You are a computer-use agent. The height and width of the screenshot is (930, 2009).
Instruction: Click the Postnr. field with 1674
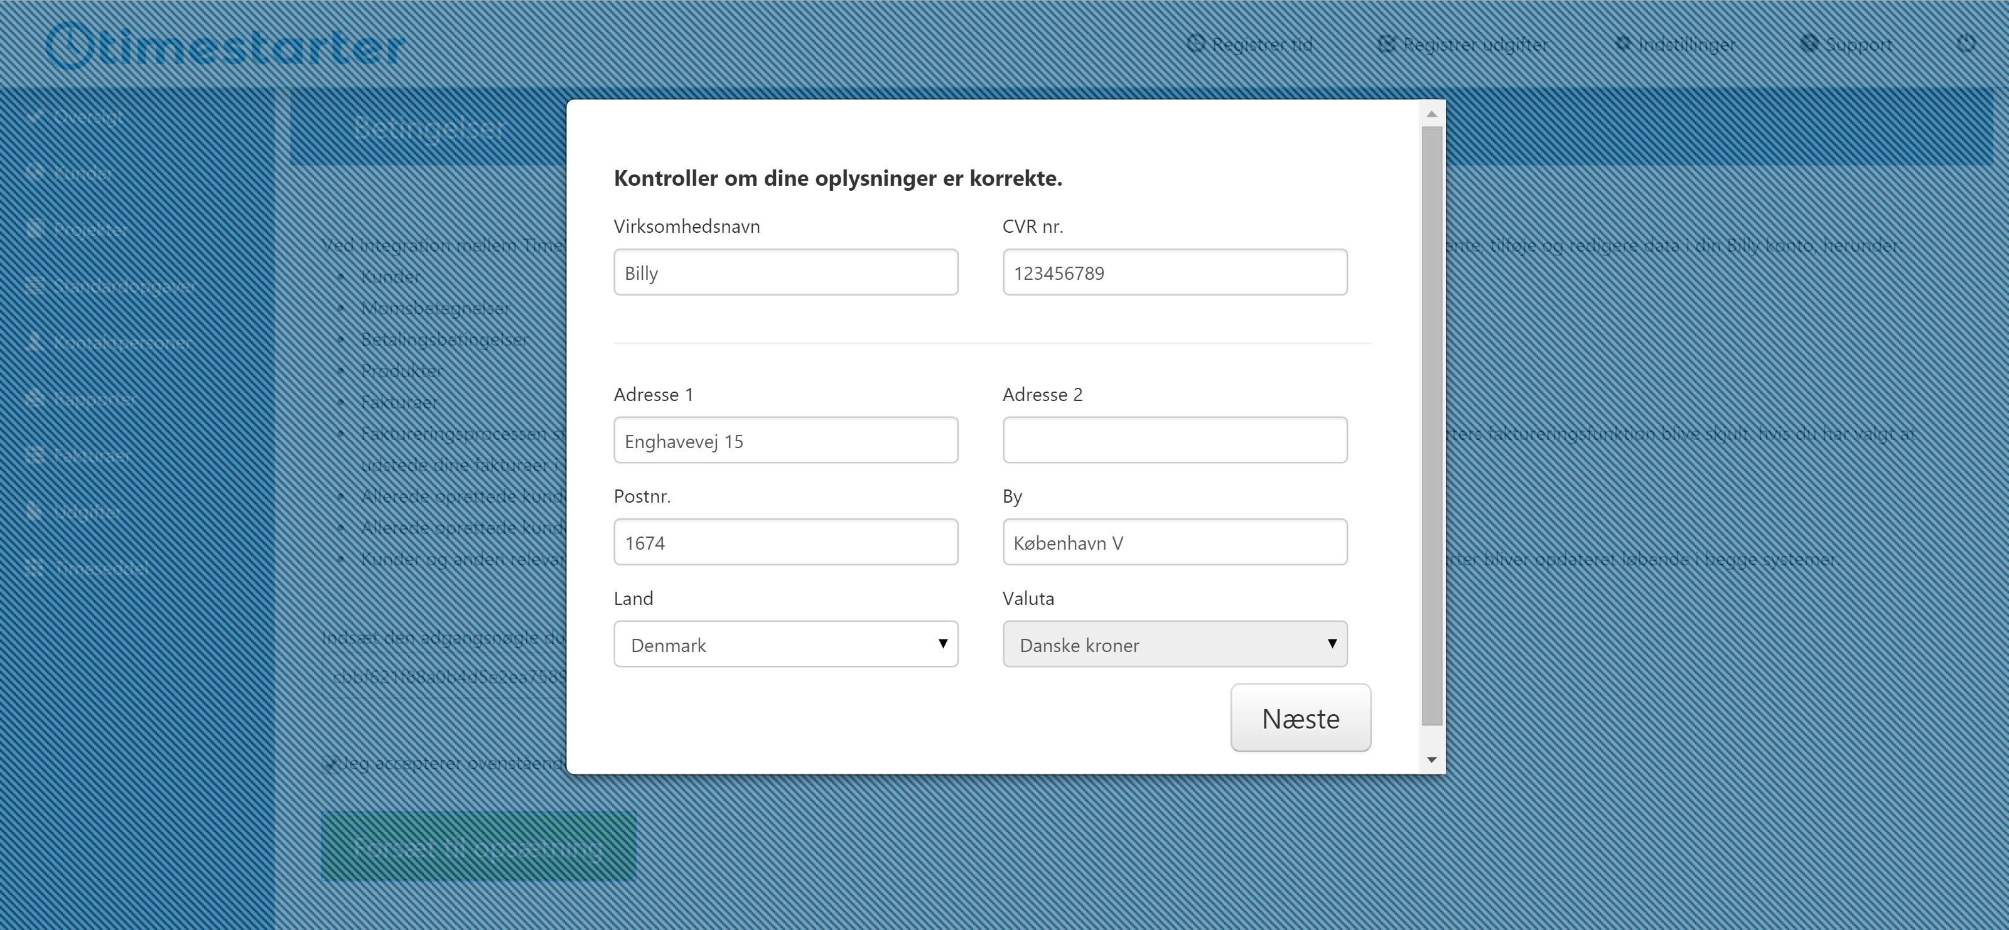785,542
